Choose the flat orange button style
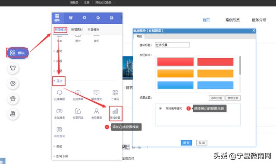Viewport: 276px width, 164px height. 215,73
